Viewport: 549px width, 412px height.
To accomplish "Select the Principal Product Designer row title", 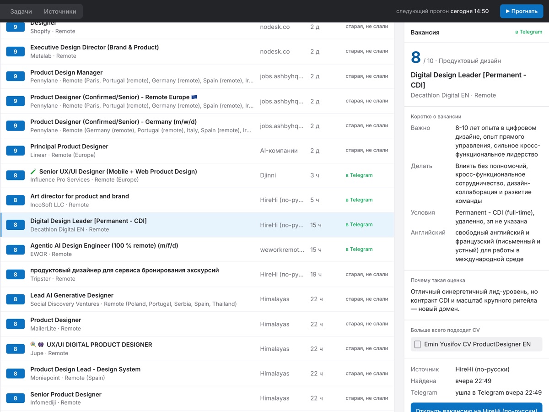I will click(x=69, y=146).
